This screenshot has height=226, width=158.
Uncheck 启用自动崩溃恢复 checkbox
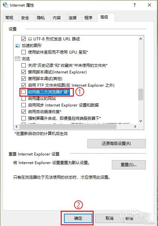(x=23, y=112)
